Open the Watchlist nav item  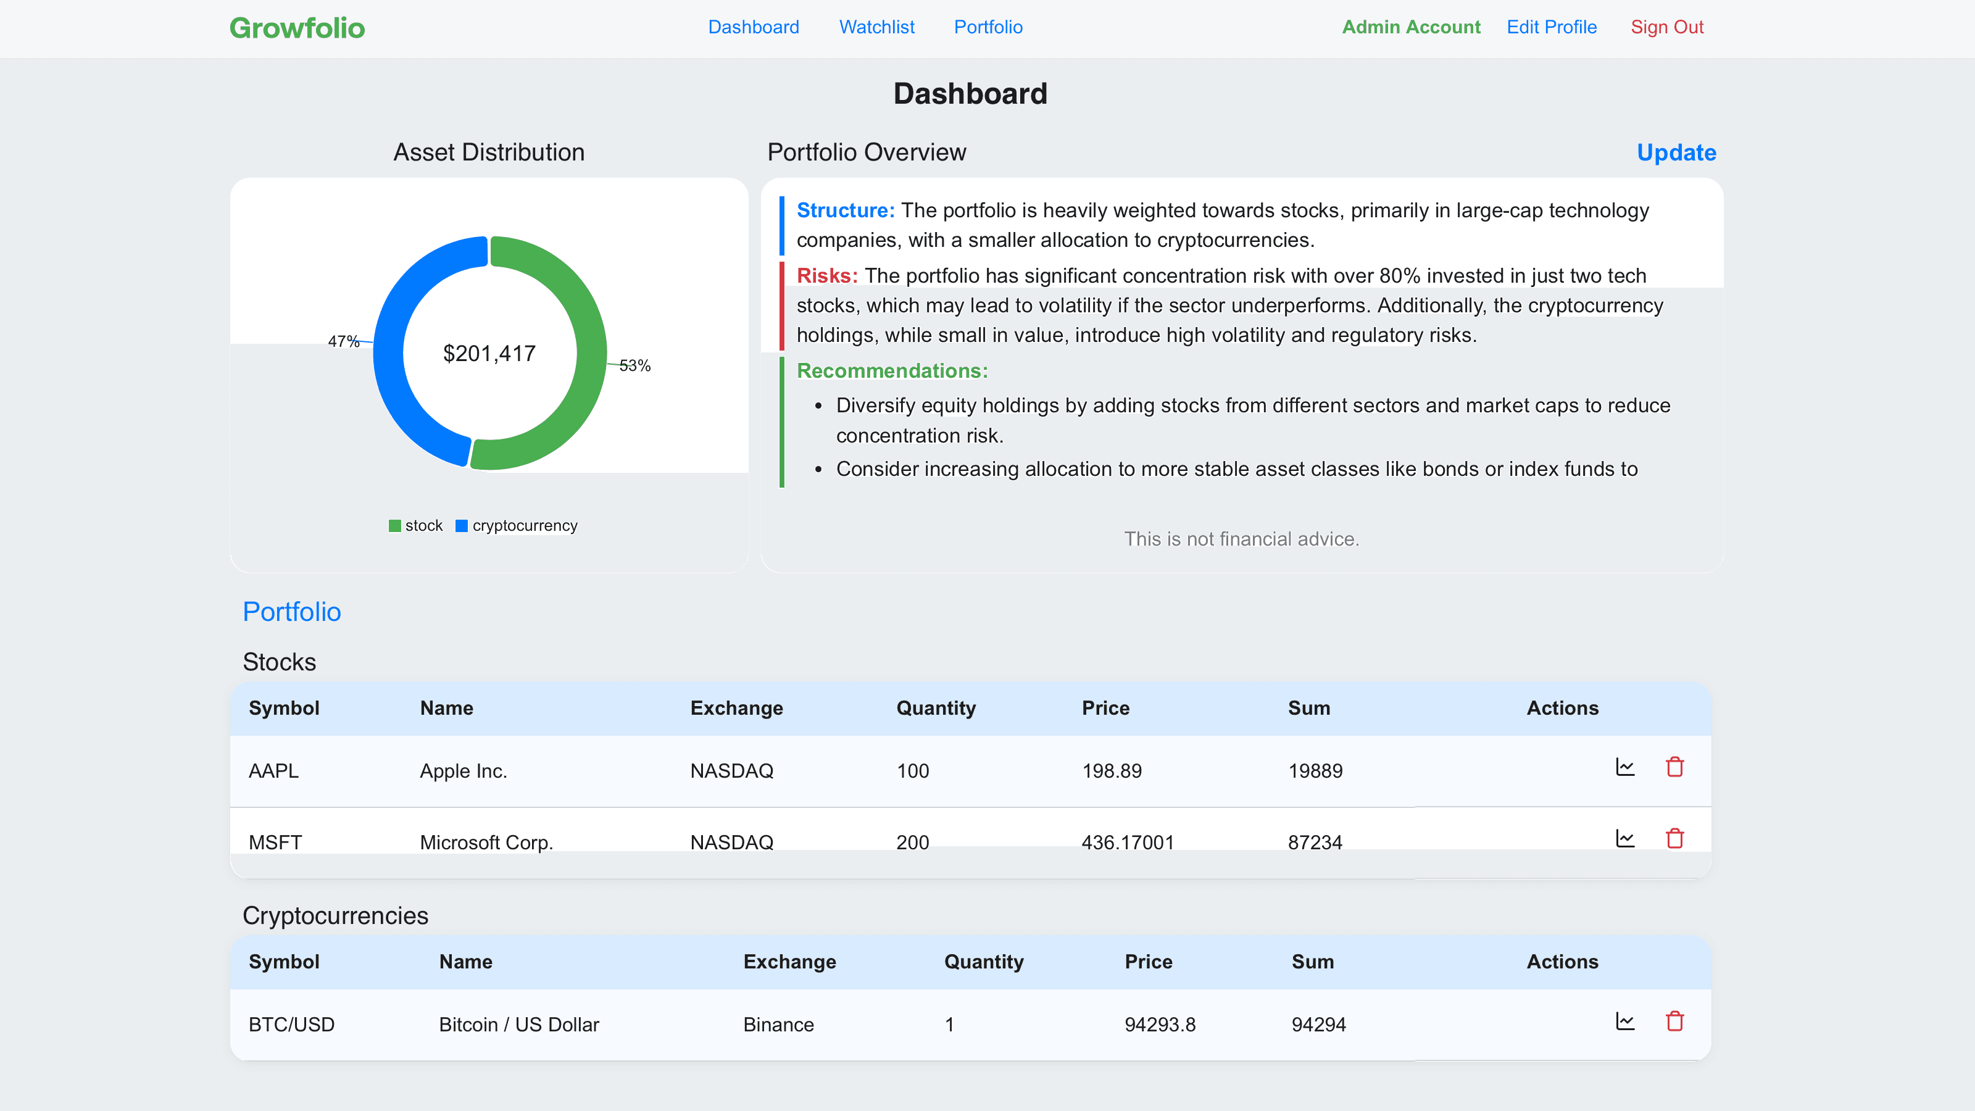point(876,28)
